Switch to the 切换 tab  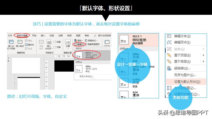[52, 35]
